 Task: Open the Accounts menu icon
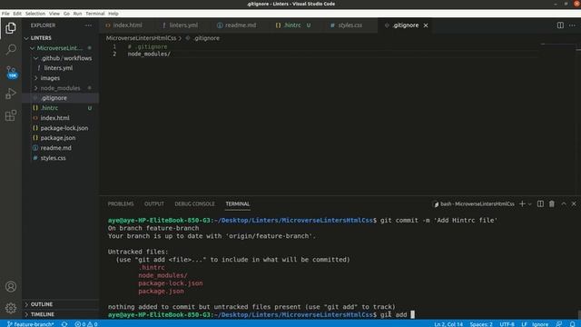point(11,286)
